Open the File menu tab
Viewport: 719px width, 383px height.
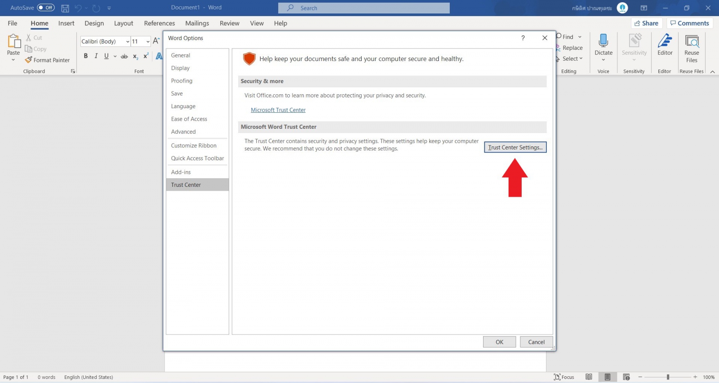(13, 23)
